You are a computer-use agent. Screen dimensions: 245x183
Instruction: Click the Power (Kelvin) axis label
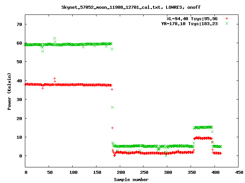pos(9,91)
